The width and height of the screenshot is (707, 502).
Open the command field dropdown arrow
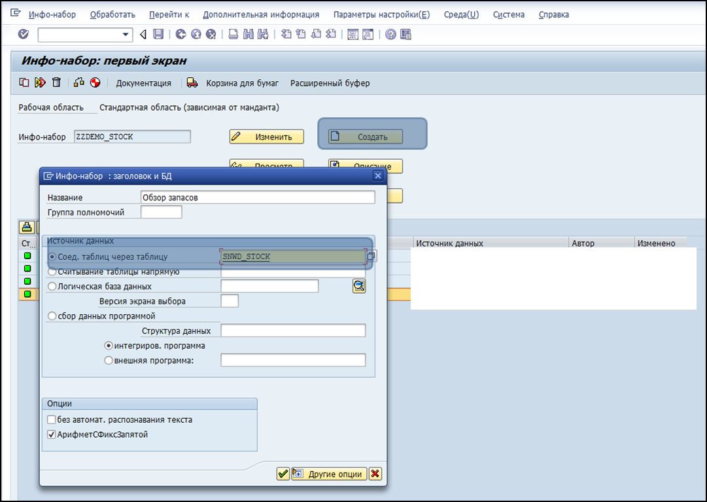tap(126, 34)
